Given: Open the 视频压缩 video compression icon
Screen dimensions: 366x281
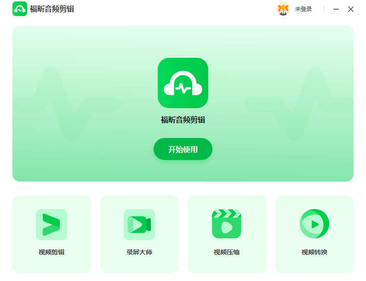Looking at the screenshot, I should pos(226,224).
